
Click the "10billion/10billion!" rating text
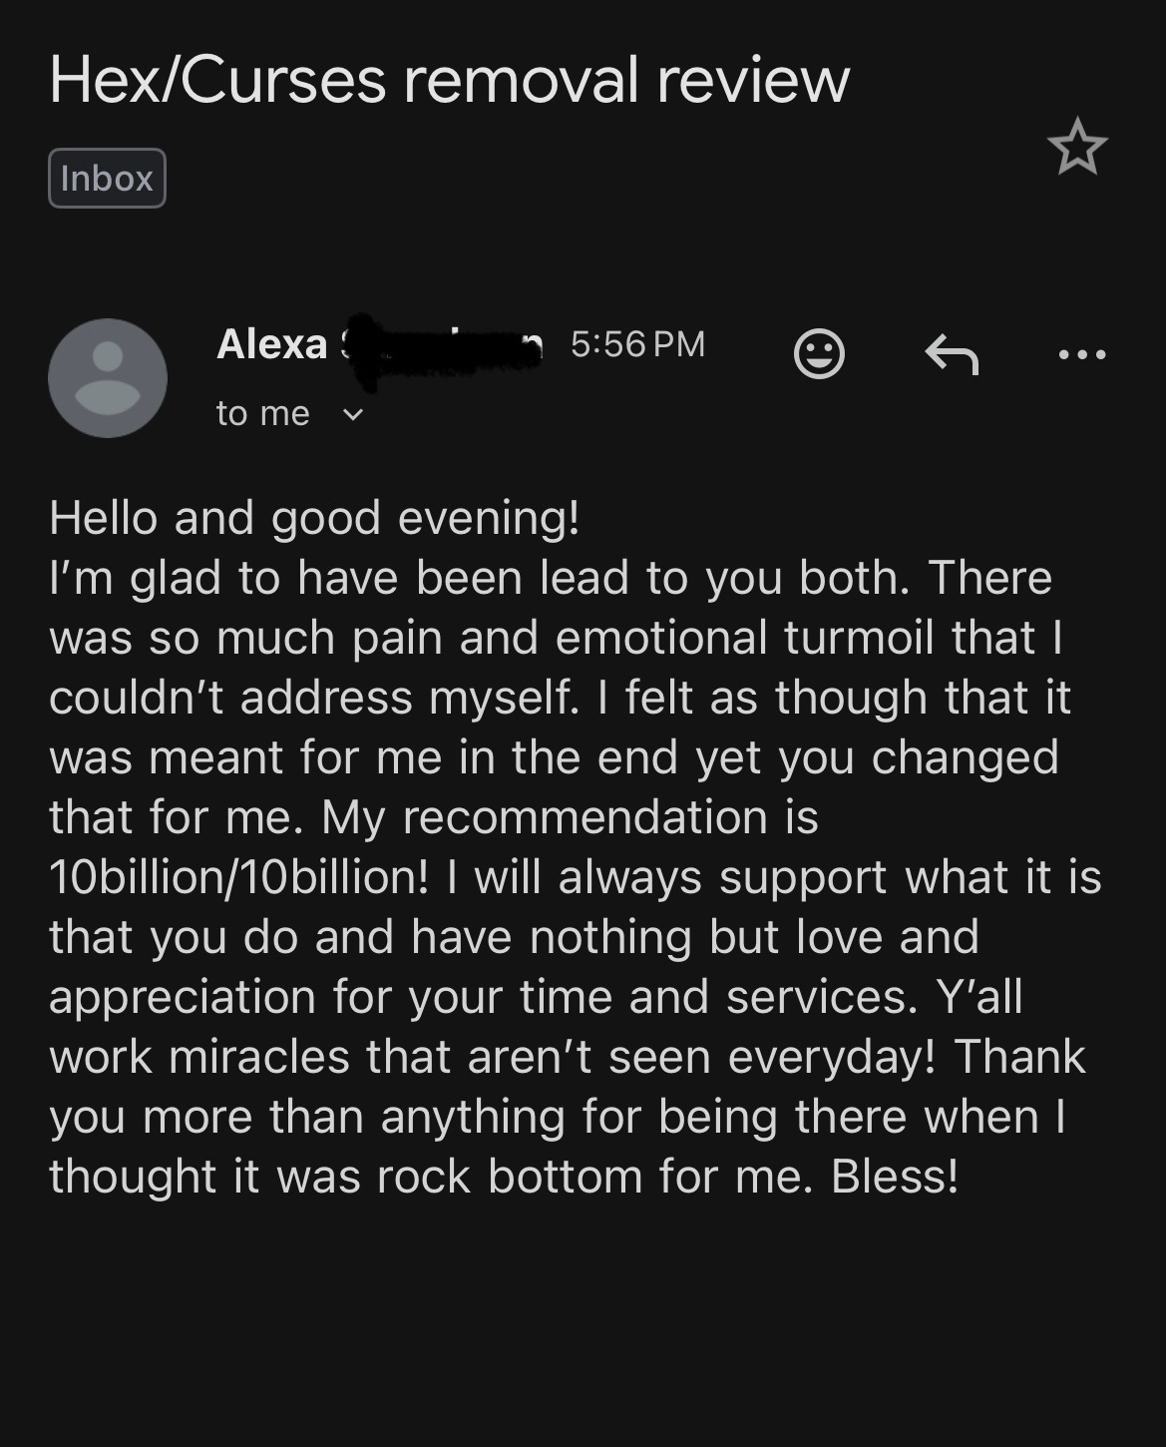coord(239,877)
